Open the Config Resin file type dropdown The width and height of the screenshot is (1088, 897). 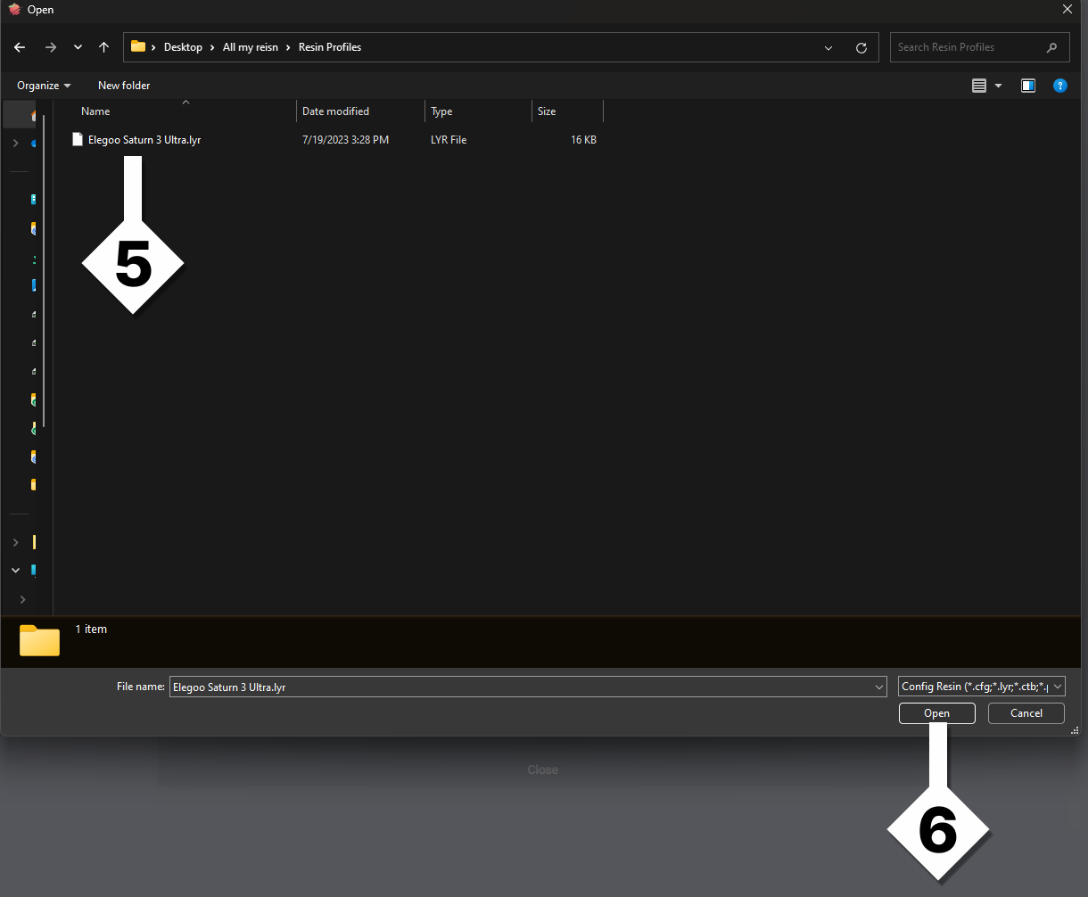(x=979, y=686)
